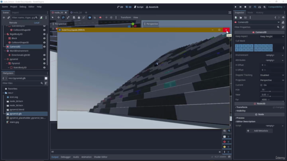Hide the Block node

pos(44,38)
